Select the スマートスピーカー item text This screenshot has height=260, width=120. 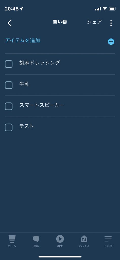pos(42,105)
